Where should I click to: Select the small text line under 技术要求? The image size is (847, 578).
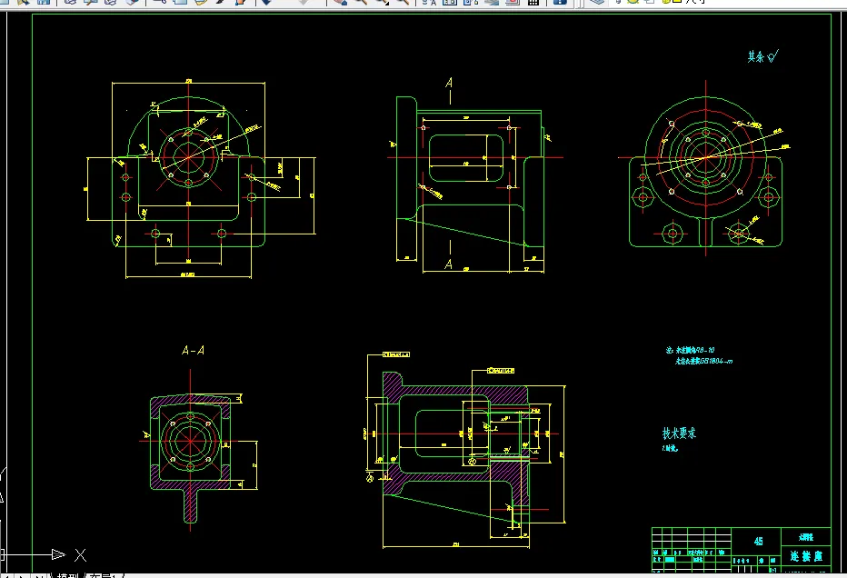pos(669,448)
